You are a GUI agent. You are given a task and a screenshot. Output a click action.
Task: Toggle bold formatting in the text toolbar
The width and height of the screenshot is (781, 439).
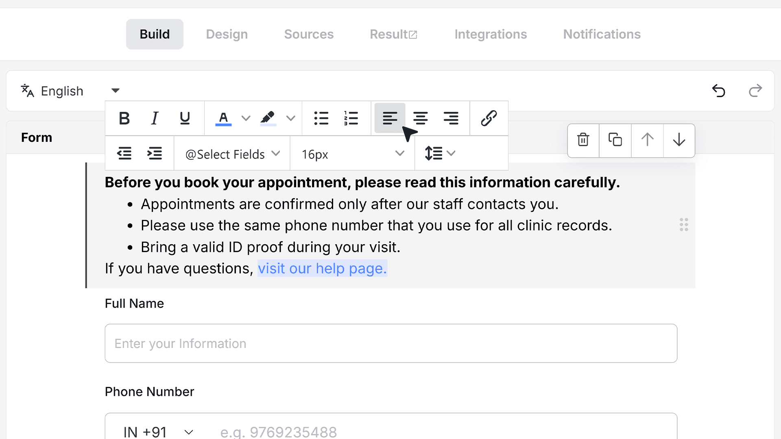pyautogui.click(x=124, y=118)
